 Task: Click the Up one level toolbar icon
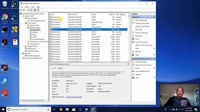pos(28,10)
